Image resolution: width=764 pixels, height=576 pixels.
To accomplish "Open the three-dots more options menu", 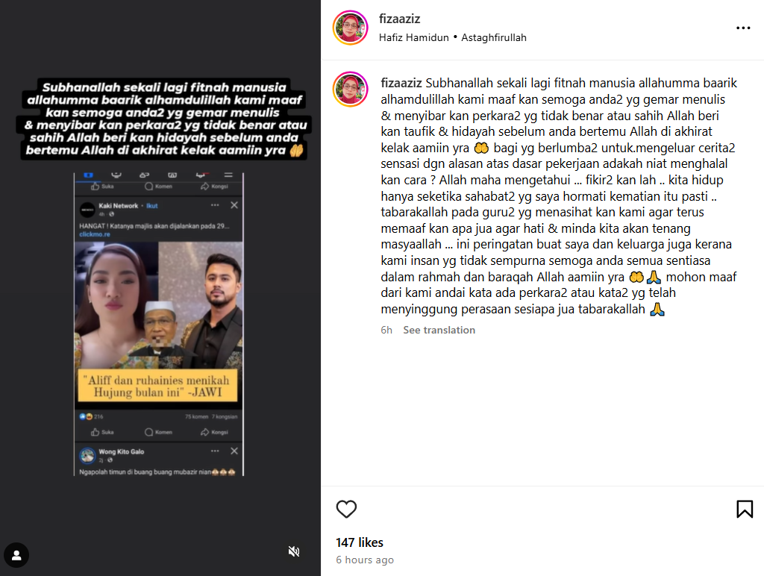I will point(743,28).
